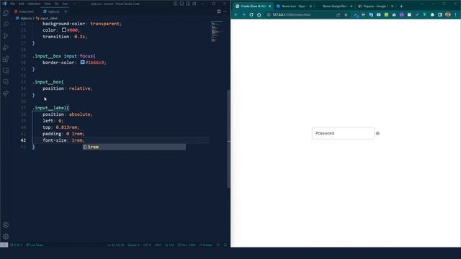Click the Ln, Col indicator in status bar
Viewport: 461px width, 259px height.
115,245
